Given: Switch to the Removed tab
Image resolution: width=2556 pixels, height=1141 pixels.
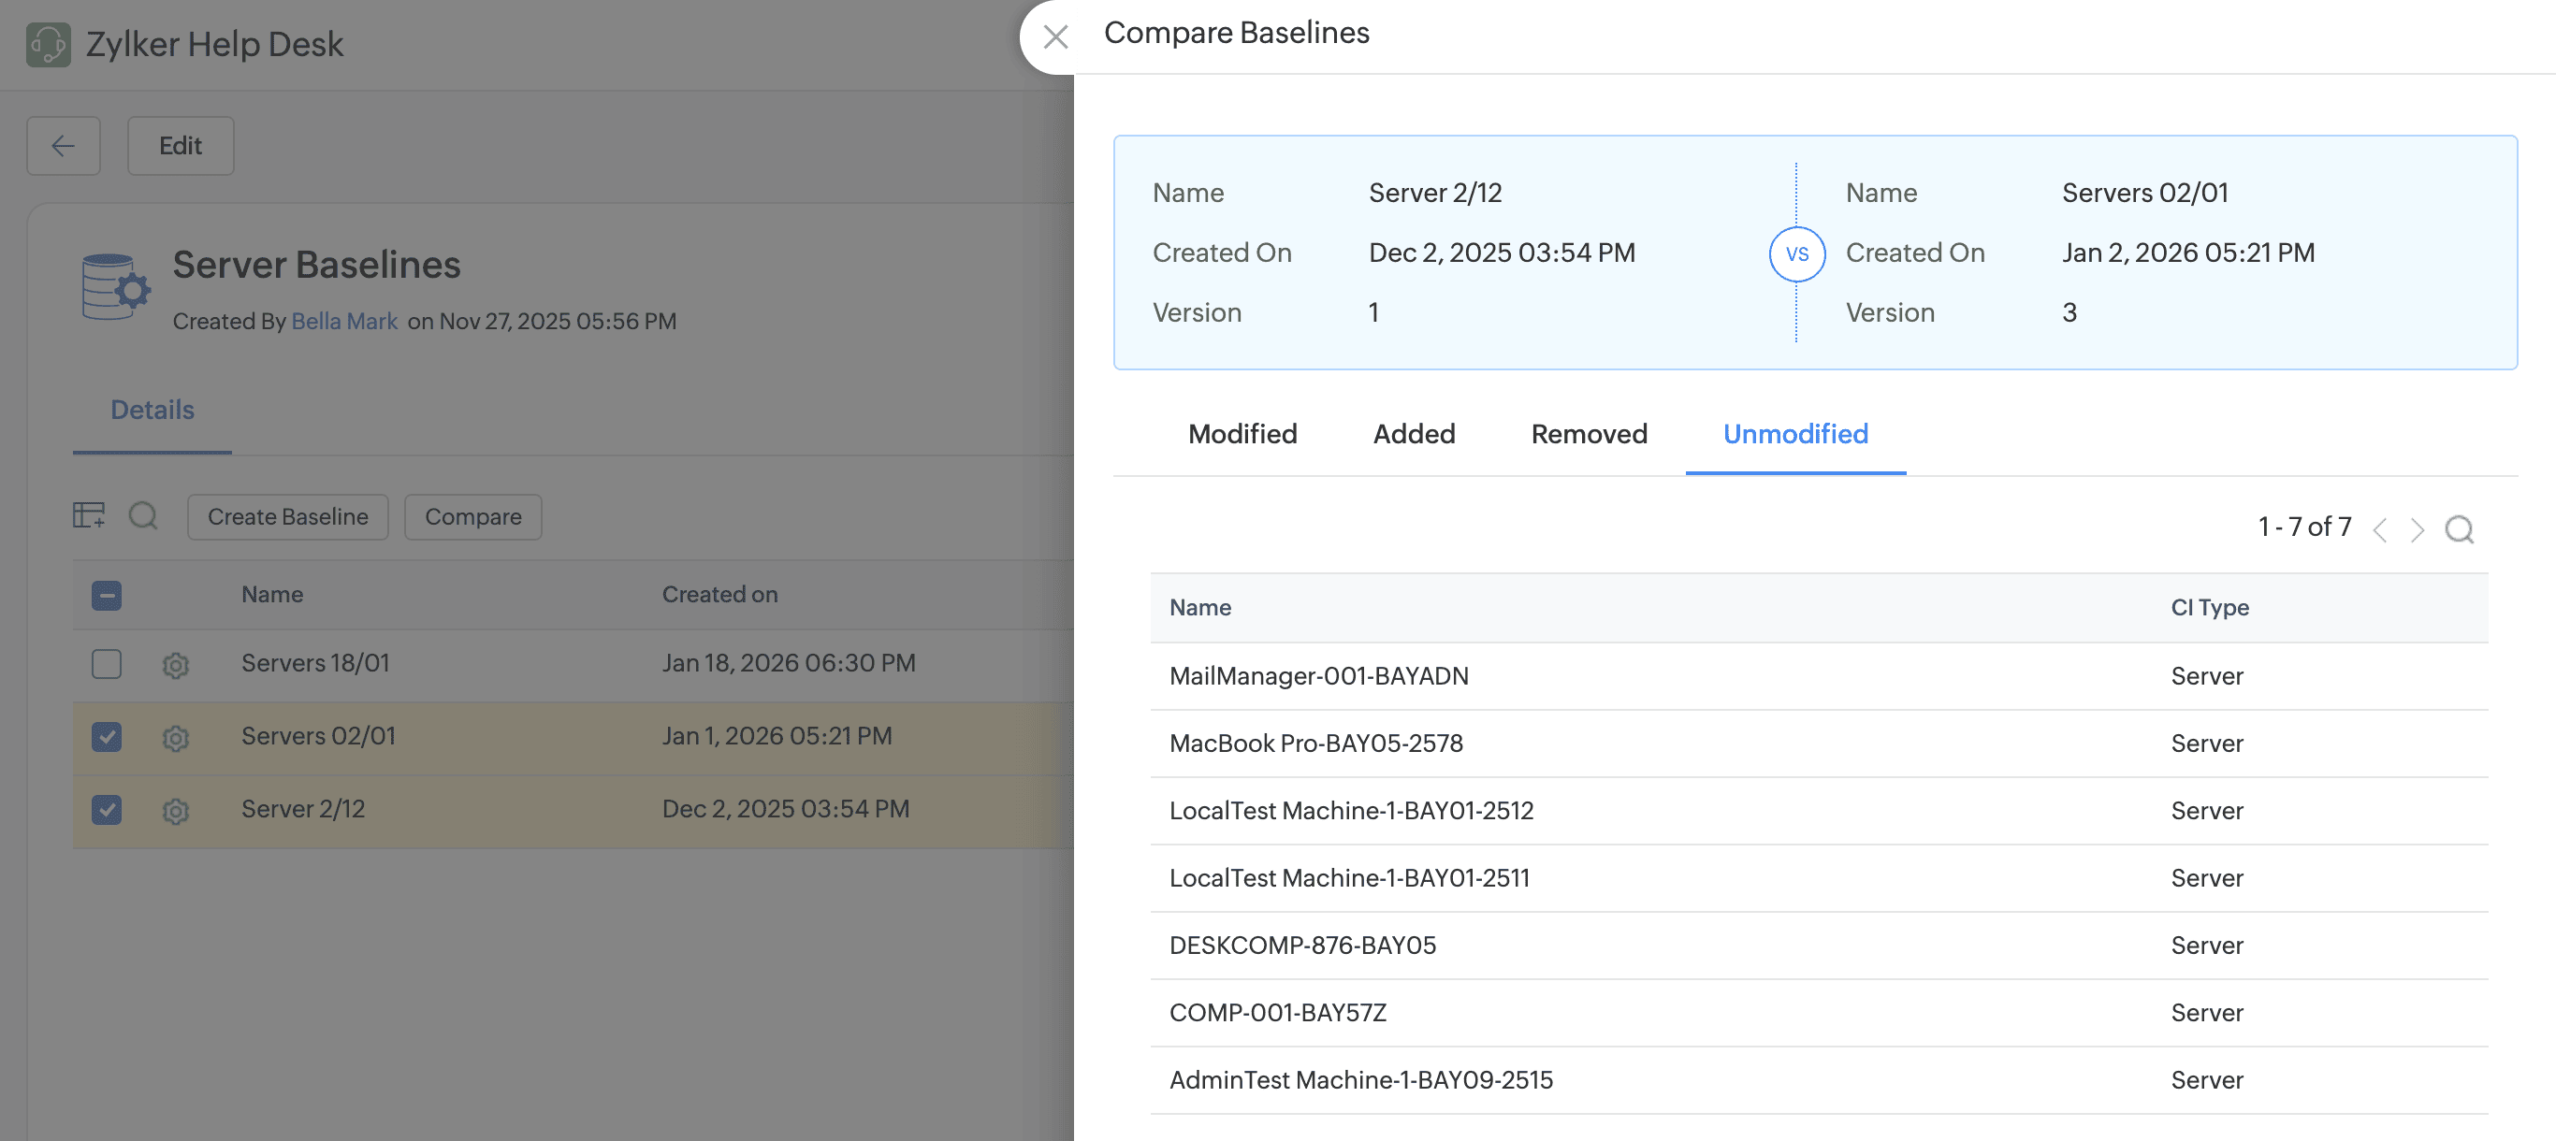Looking at the screenshot, I should point(1588,434).
